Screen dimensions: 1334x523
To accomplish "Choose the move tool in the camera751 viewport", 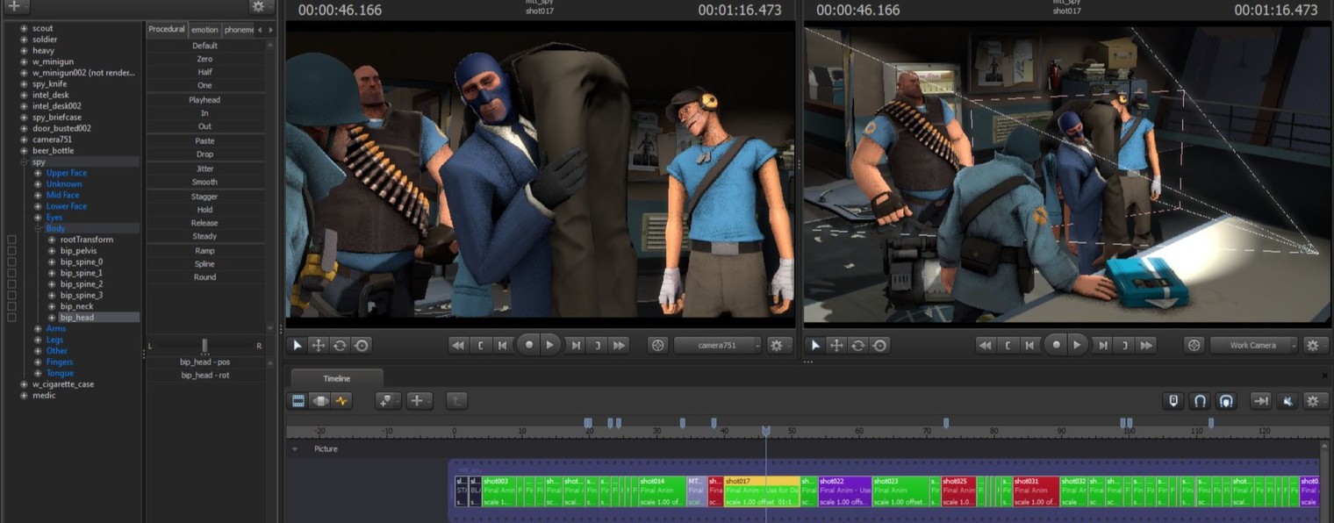I will coord(319,346).
